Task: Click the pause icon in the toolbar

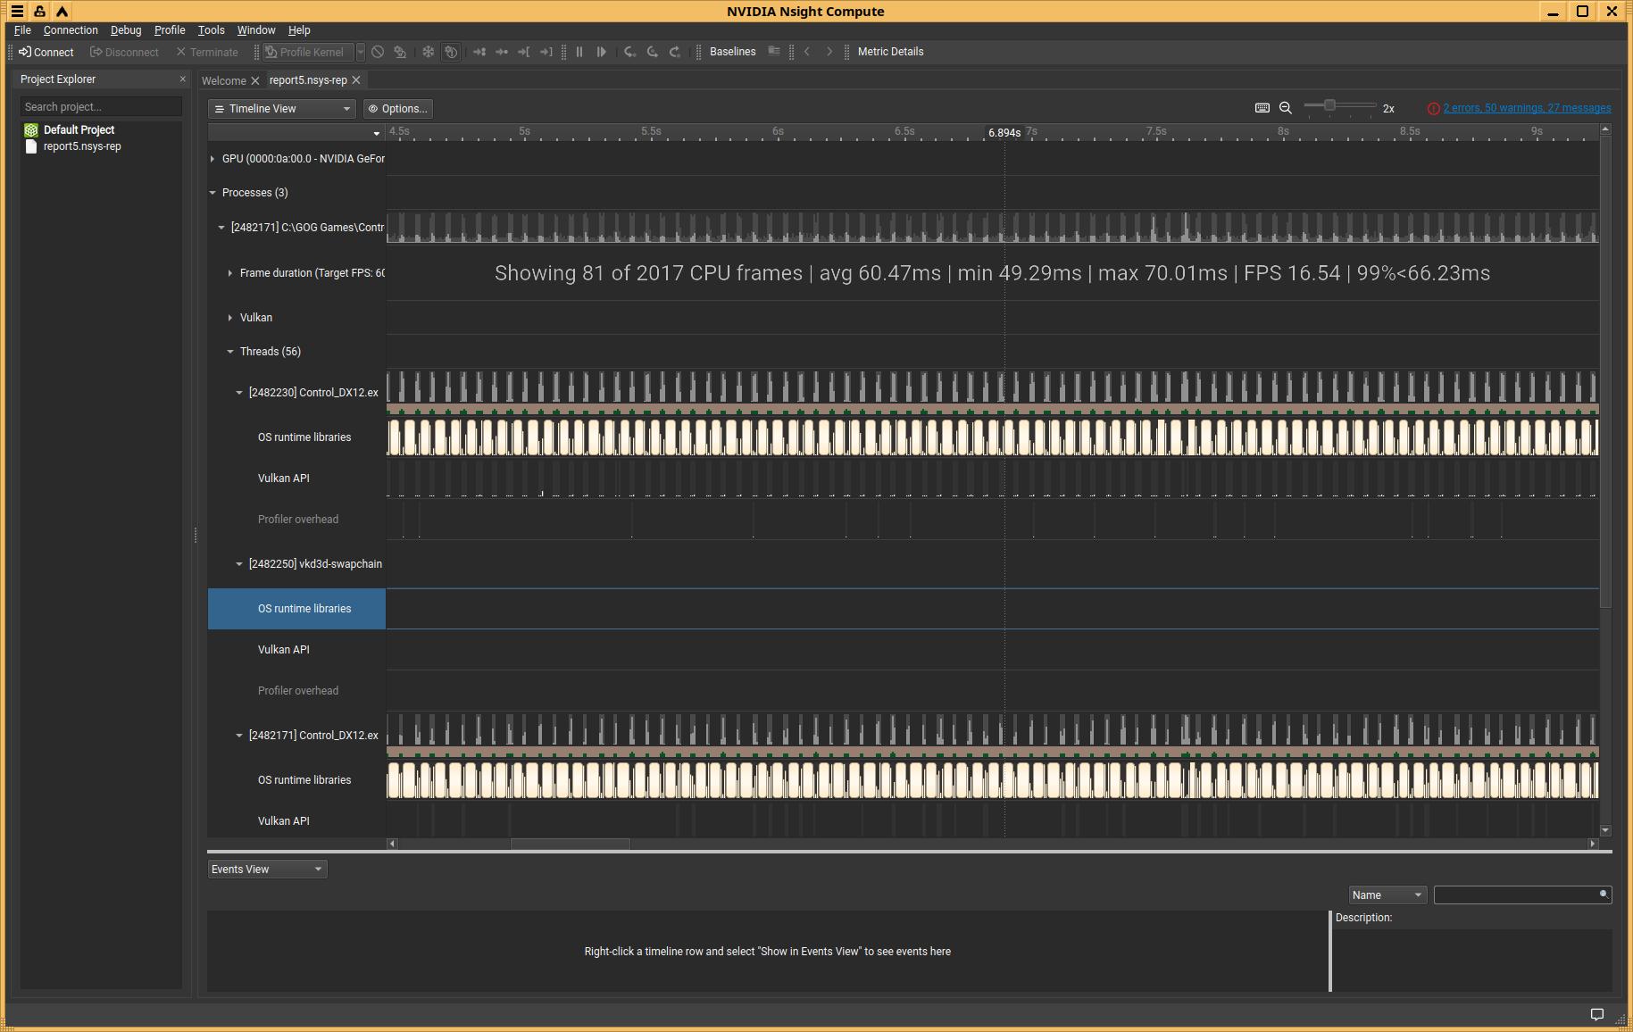Action: click(579, 52)
